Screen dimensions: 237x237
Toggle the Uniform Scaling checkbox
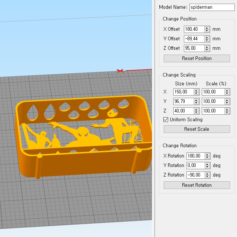(x=166, y=120)
